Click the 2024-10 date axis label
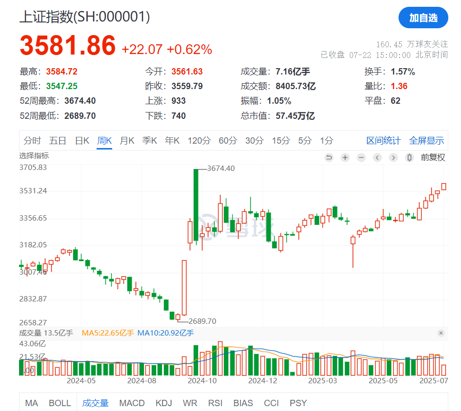Screen dimensions: 461x411 (x=202, y=381)
